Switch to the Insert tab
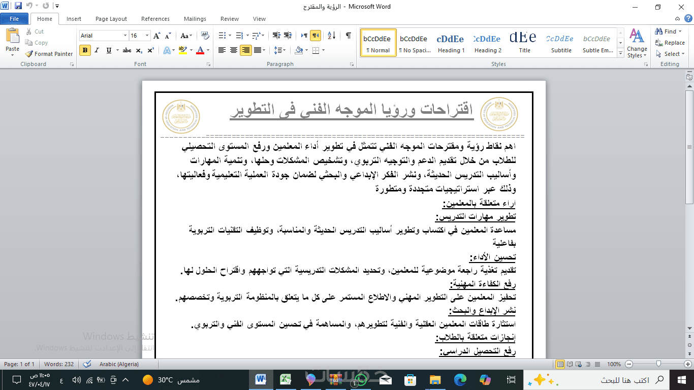 pyautogui.click(x=74, y=19)
